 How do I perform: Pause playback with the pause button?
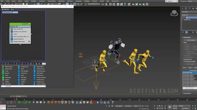[x=37, y=102]
